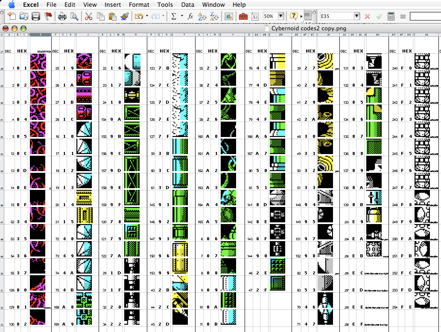Toggle the Formatting Palette icon
This screenshot has height=332, width=441.
click(x=255, y=16)
